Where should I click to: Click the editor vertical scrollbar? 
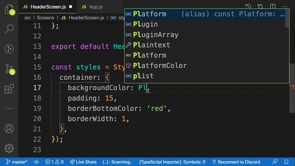(292, 89)
